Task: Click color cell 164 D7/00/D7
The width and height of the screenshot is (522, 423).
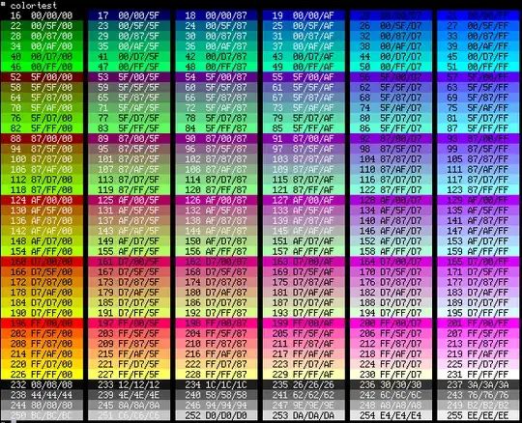Action: click(x=391, y=262)
